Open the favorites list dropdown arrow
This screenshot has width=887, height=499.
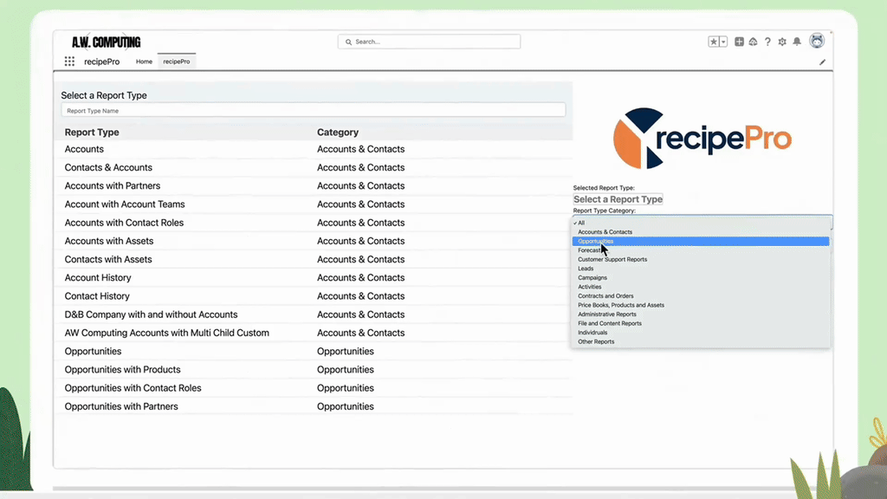(x=723, y=42)
